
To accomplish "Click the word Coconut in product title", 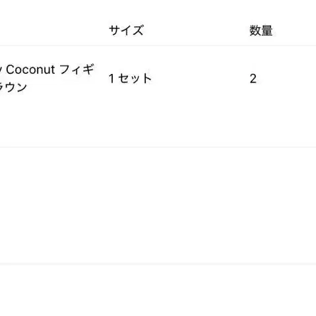I will (30, 70).
